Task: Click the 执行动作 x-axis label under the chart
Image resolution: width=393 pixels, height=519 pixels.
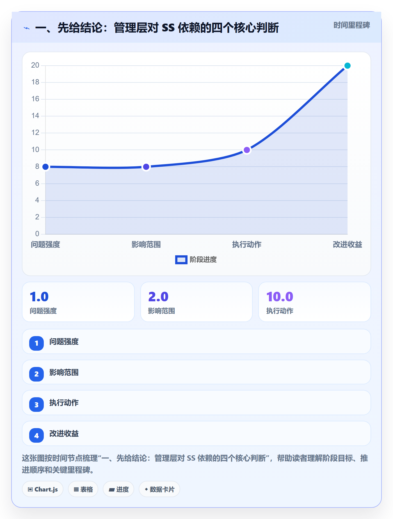Action: pyautogui.click(x=247, y=245)
